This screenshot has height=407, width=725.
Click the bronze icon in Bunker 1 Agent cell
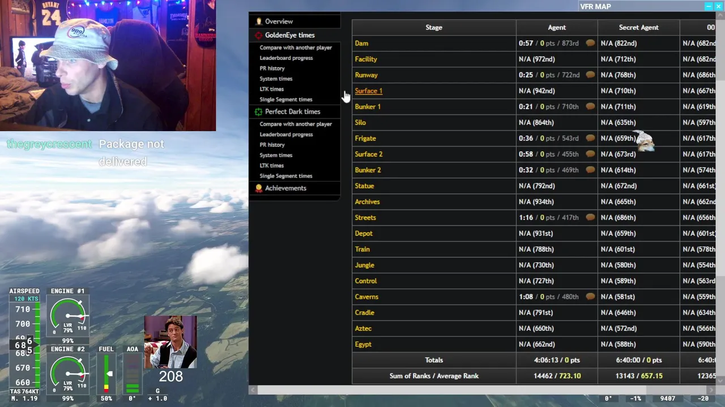[x=590, y=106]
